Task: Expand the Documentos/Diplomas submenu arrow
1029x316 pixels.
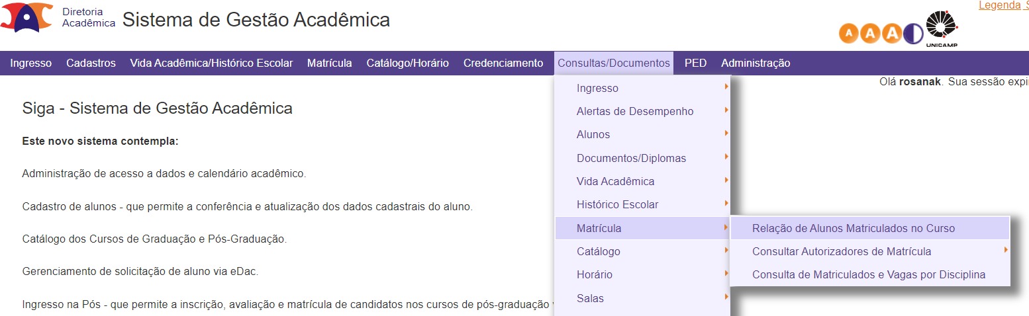Action: pyautogui.click(x=726, y=157)
